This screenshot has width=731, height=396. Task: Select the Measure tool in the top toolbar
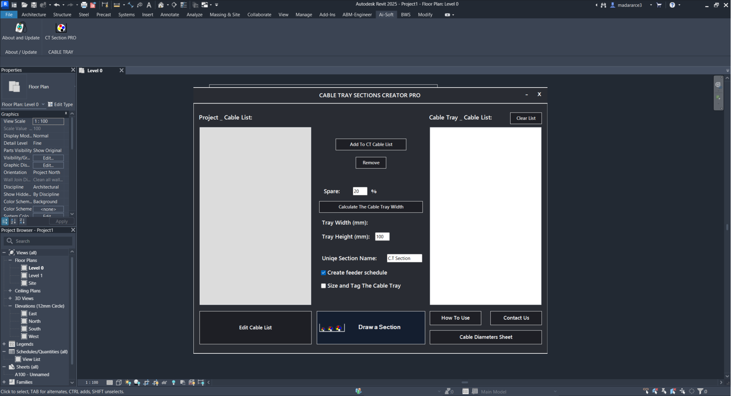click(x=117, y=5)
